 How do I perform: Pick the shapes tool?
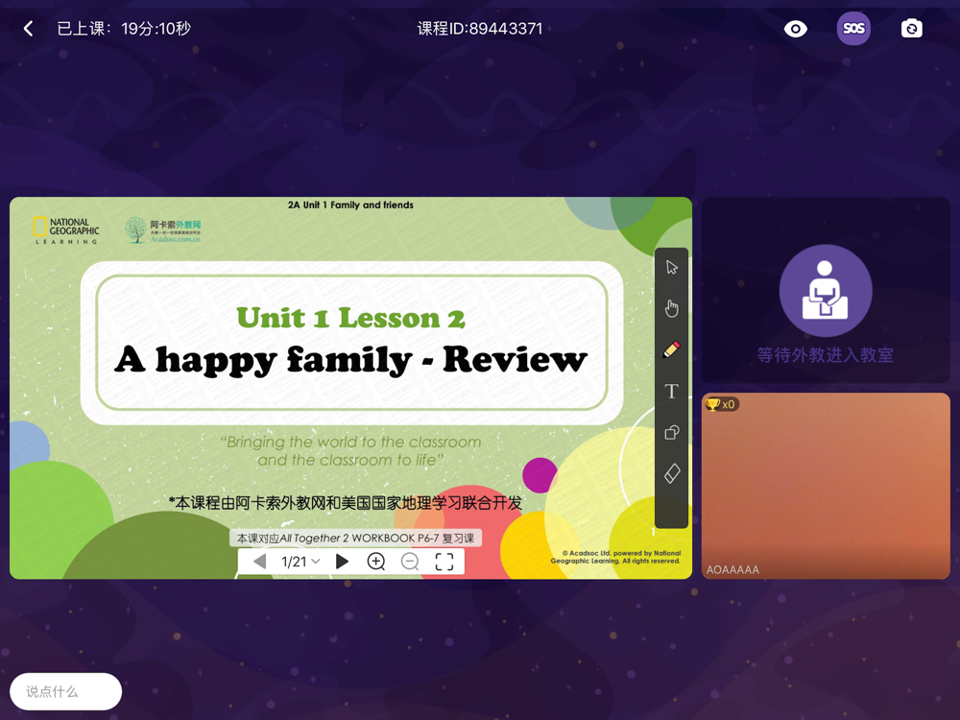(672, 432)
